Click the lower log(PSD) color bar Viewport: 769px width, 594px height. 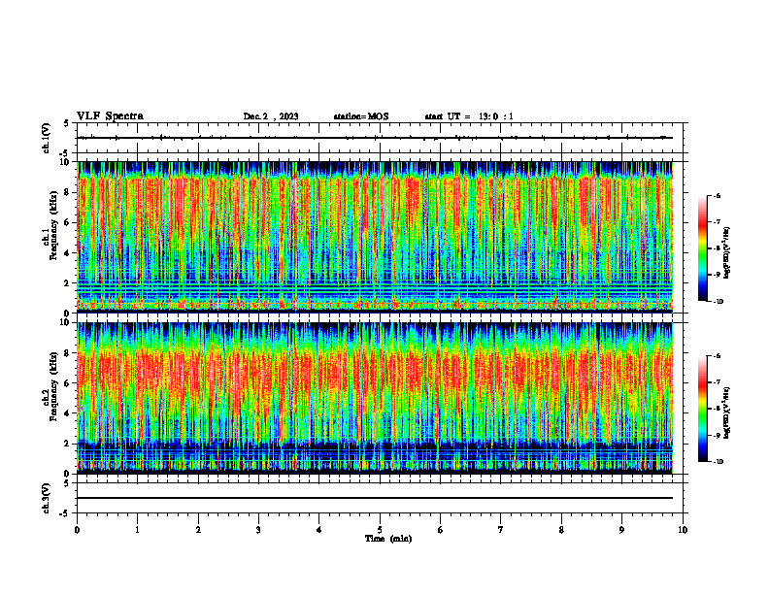tap(702, 409)
